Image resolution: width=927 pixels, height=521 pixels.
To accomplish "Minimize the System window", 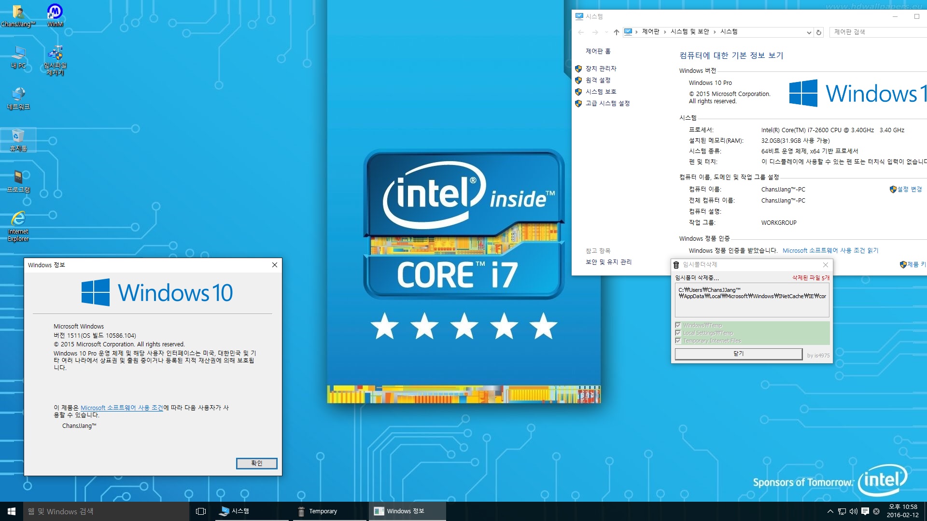I will (x=895, y=16).
